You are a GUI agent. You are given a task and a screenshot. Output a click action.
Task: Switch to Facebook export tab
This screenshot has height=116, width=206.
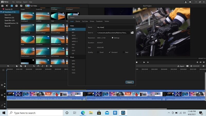tap(99, 21)
